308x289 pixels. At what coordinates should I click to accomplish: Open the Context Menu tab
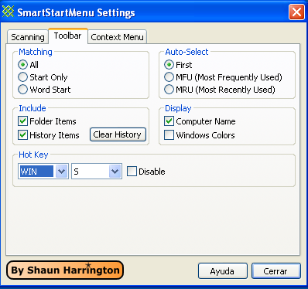click(117, 37)
